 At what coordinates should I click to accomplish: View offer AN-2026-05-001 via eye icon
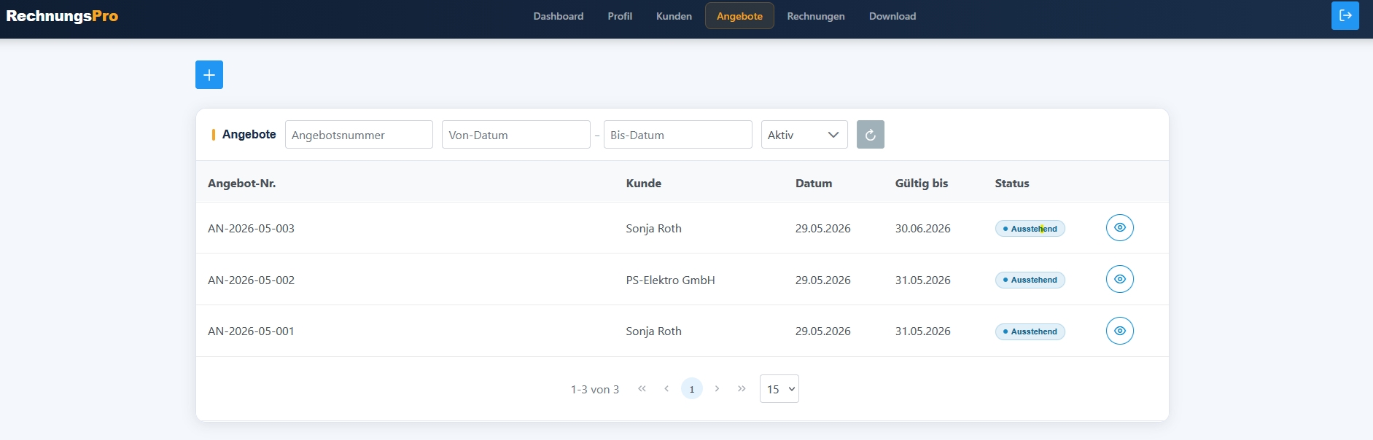pyautogui.click(x=1120, y=331)
